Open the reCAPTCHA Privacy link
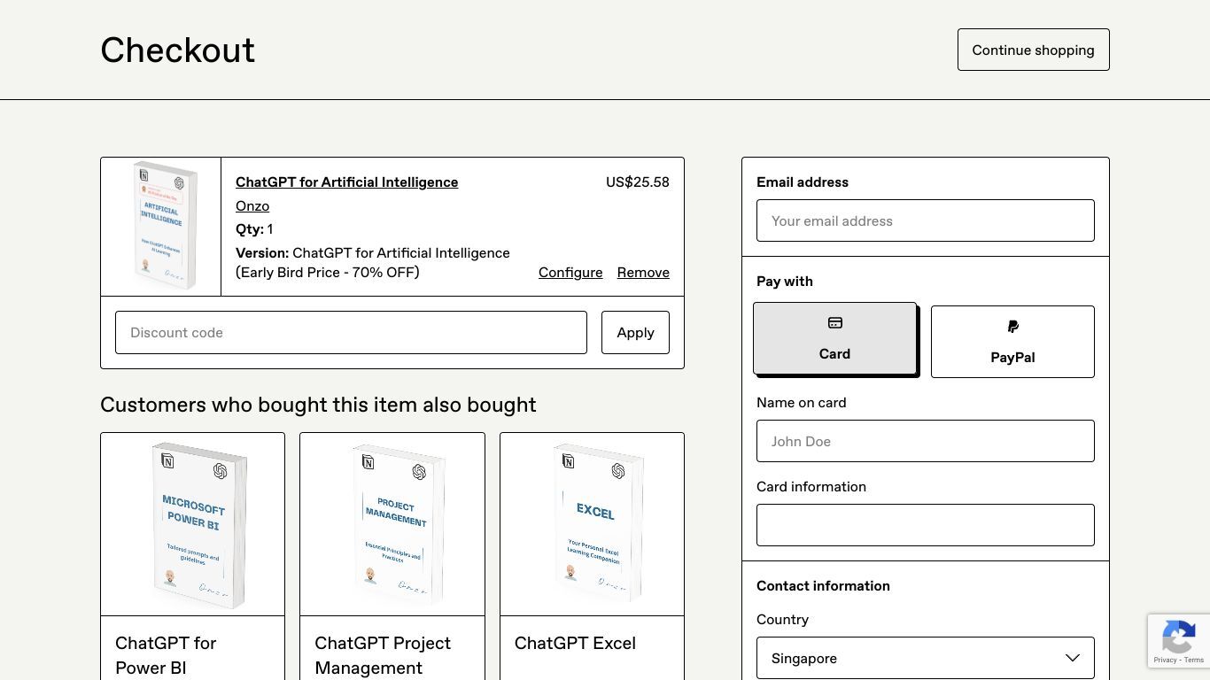The height and width of the screenshot is (680, 1210). [1165, 661]
